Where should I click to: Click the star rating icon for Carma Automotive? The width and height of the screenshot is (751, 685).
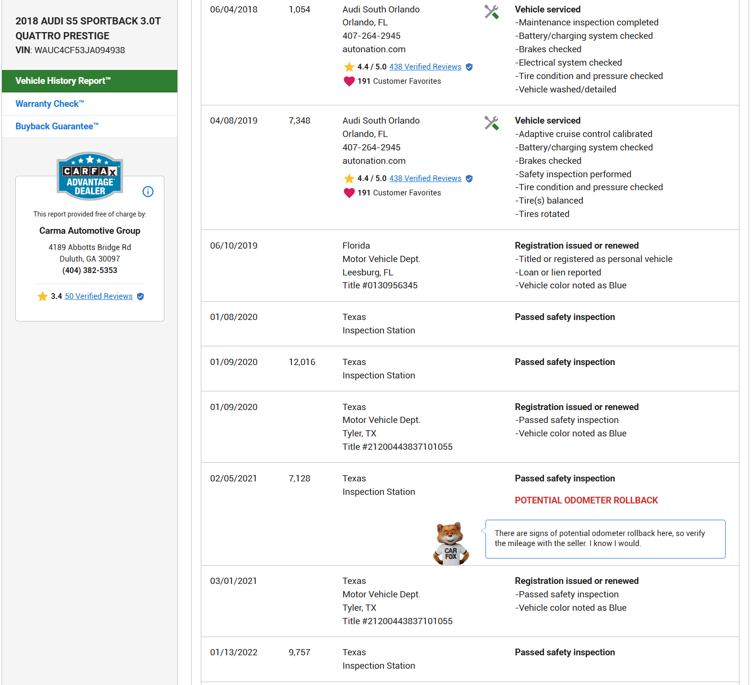43,297
